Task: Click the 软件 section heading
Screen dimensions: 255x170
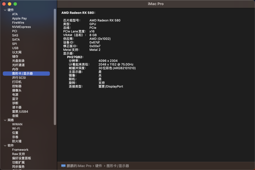Action: pyautogui.click(x=11, y=145)
